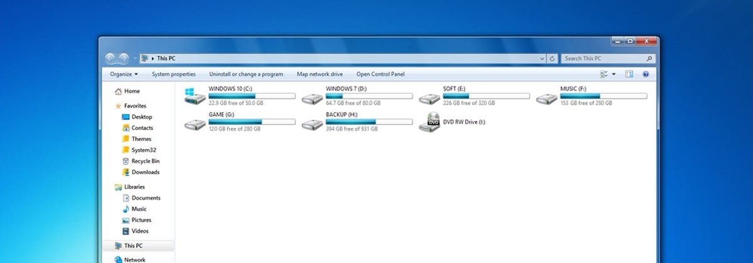Click the 'DVD RW Drive (I:)' label
Image resolution: width=753 pixels, height=263 pixels.
464,122
